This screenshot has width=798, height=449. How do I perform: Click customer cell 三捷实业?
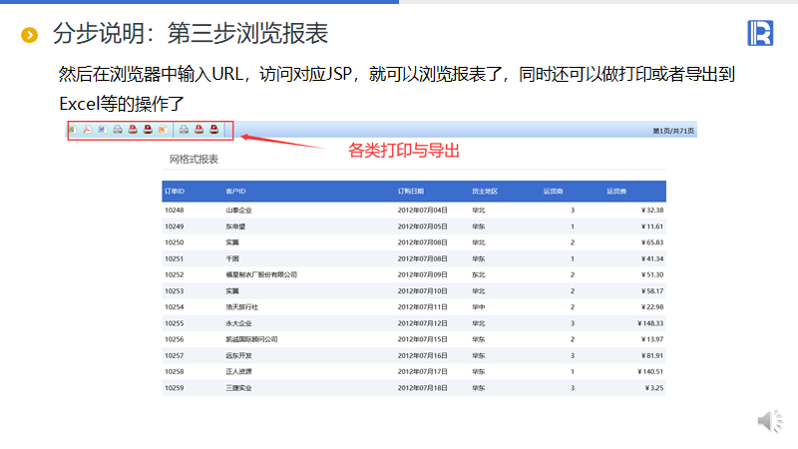coord(238,388)
